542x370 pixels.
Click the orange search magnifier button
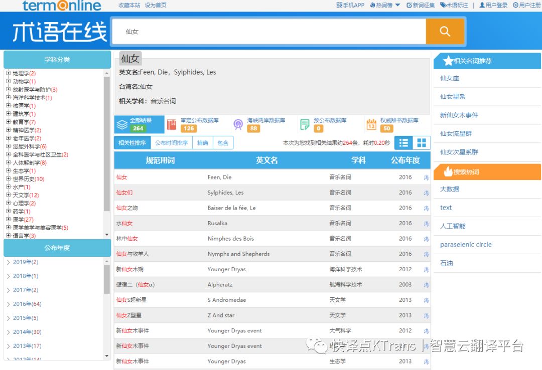[x=445, y=32]
